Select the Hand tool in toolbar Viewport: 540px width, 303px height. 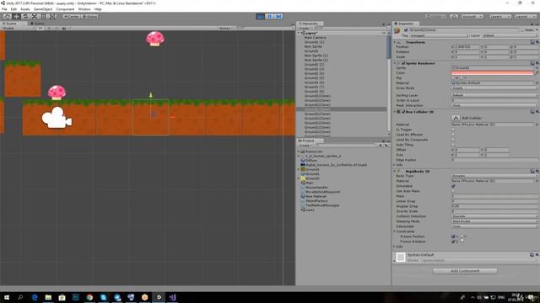[7, 17]
